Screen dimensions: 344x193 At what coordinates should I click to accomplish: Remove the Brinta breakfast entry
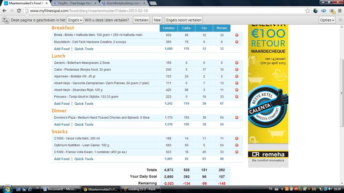[x=237, y=35]
